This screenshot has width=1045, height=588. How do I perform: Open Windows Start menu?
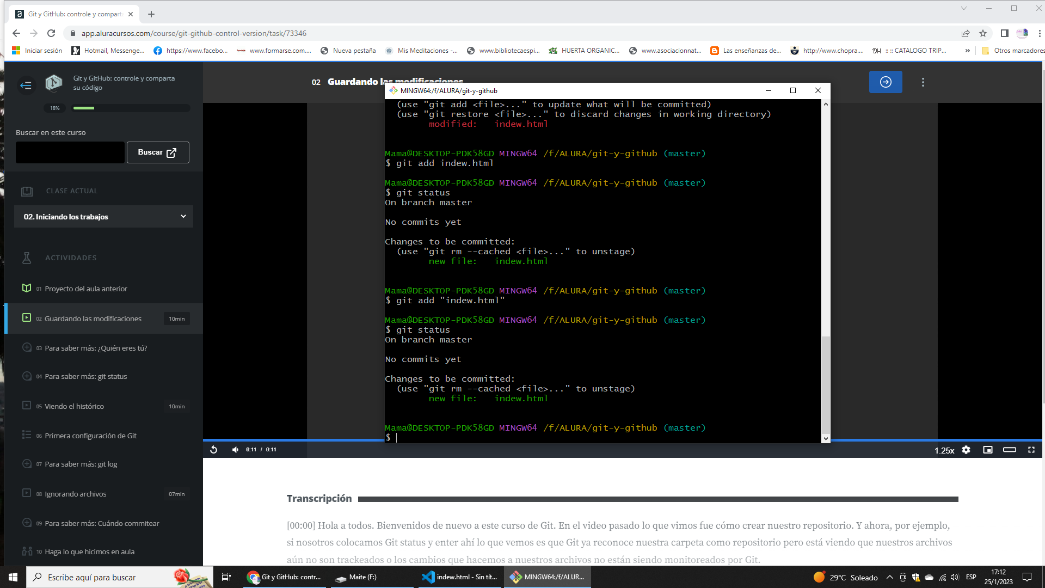[13, 577]
